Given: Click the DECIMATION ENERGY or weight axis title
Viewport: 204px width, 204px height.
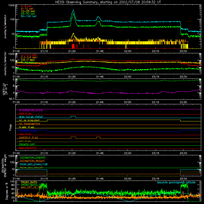Looking at the screenshot, I should tap(4, 165).
